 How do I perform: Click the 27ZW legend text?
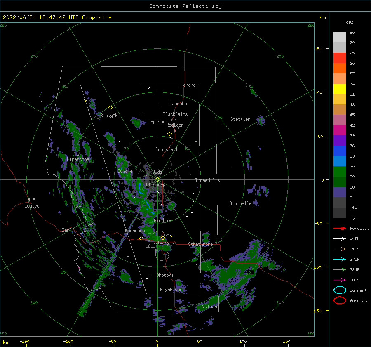pyautogui.click(x=355, y=260)
